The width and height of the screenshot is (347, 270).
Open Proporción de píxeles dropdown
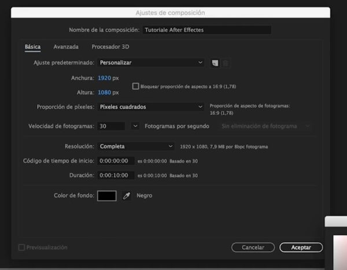pos(151,107)
